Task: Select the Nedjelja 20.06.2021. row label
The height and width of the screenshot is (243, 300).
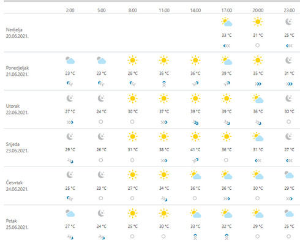Action: point(17,33)
